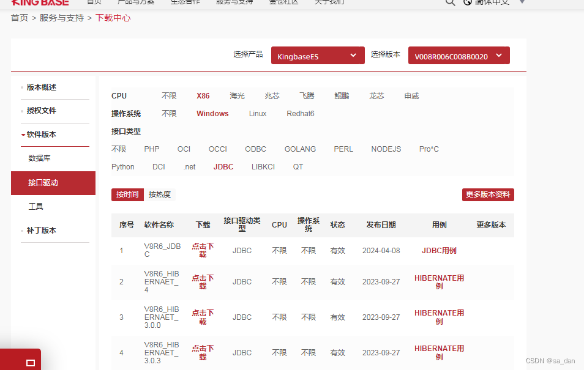Open the V008R006C008B0020 version dropdown
584x370 pixels.
(459, 56)
